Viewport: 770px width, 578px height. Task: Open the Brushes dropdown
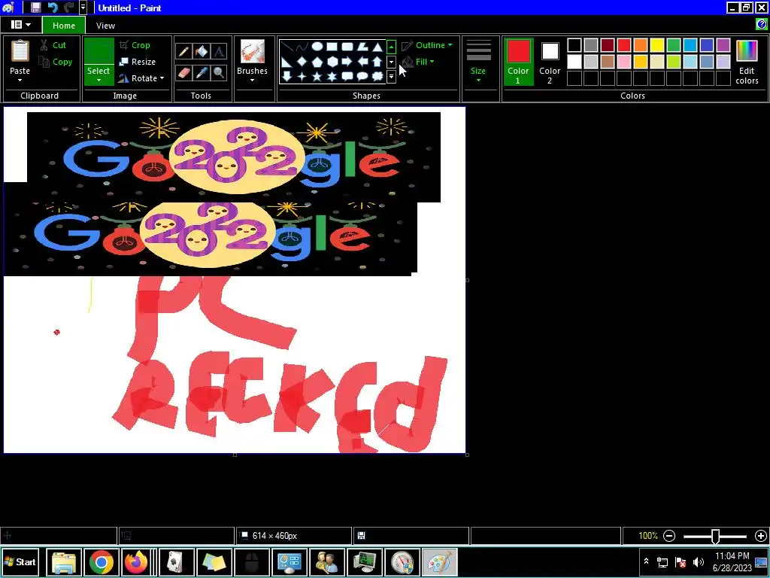252,80
